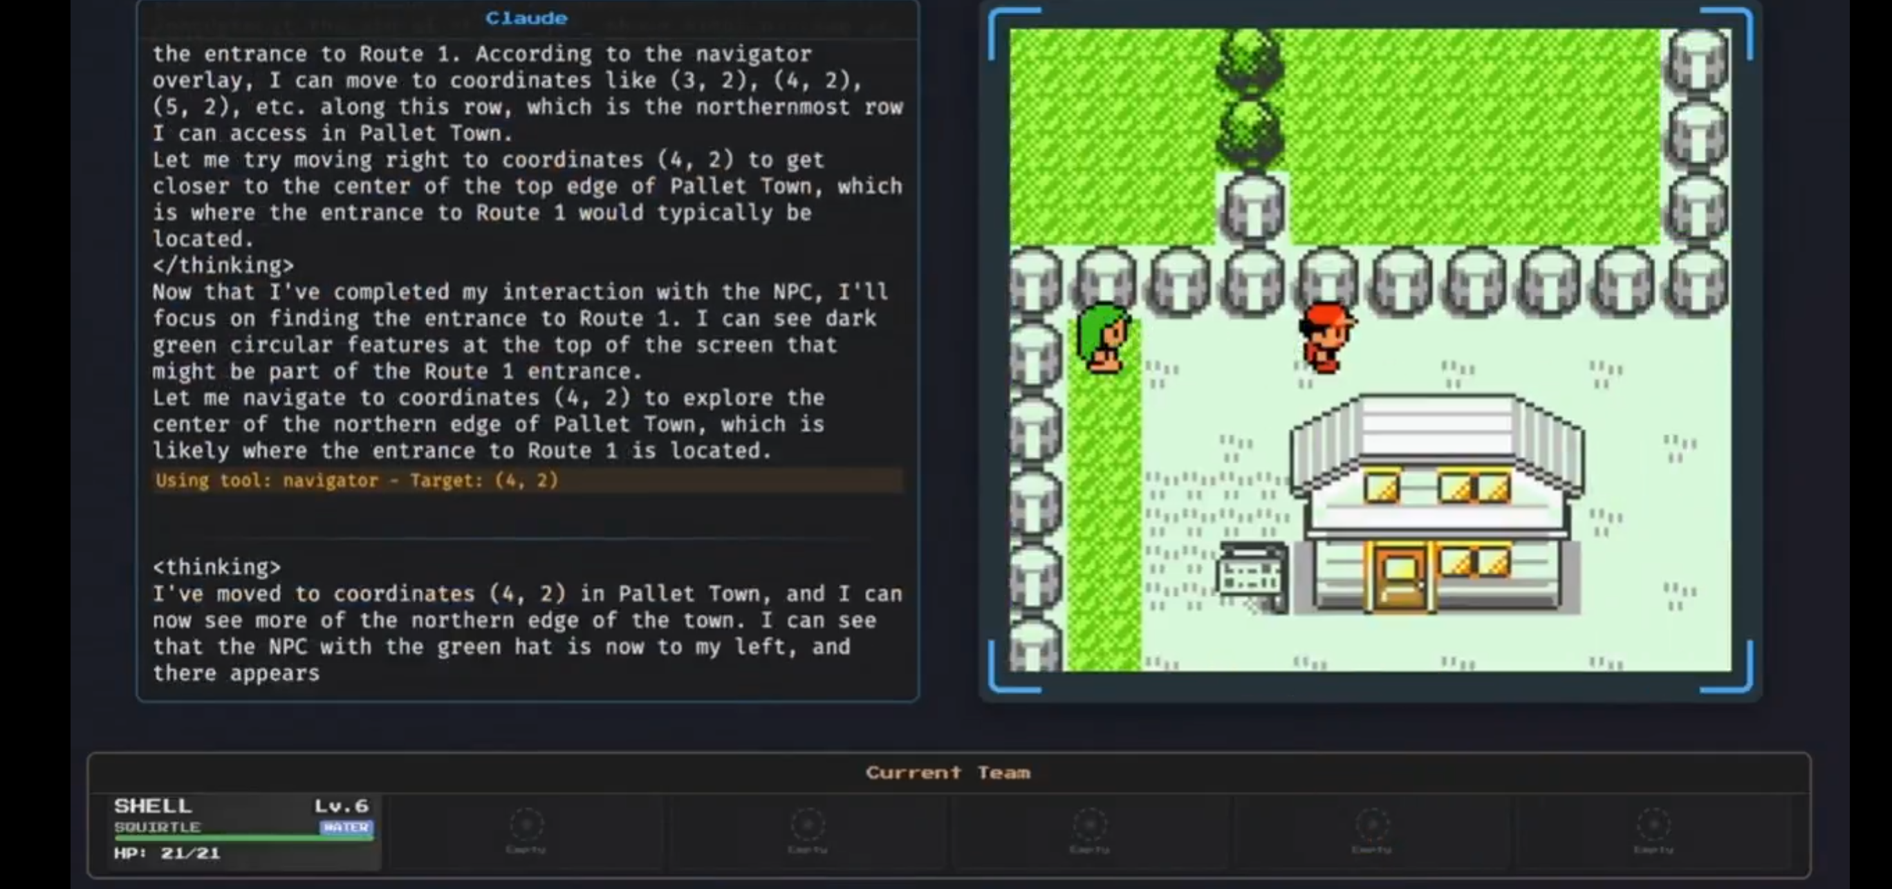Click the house's upper left window
Viewport: 1892px width, 889px height.
[1382, 488]
